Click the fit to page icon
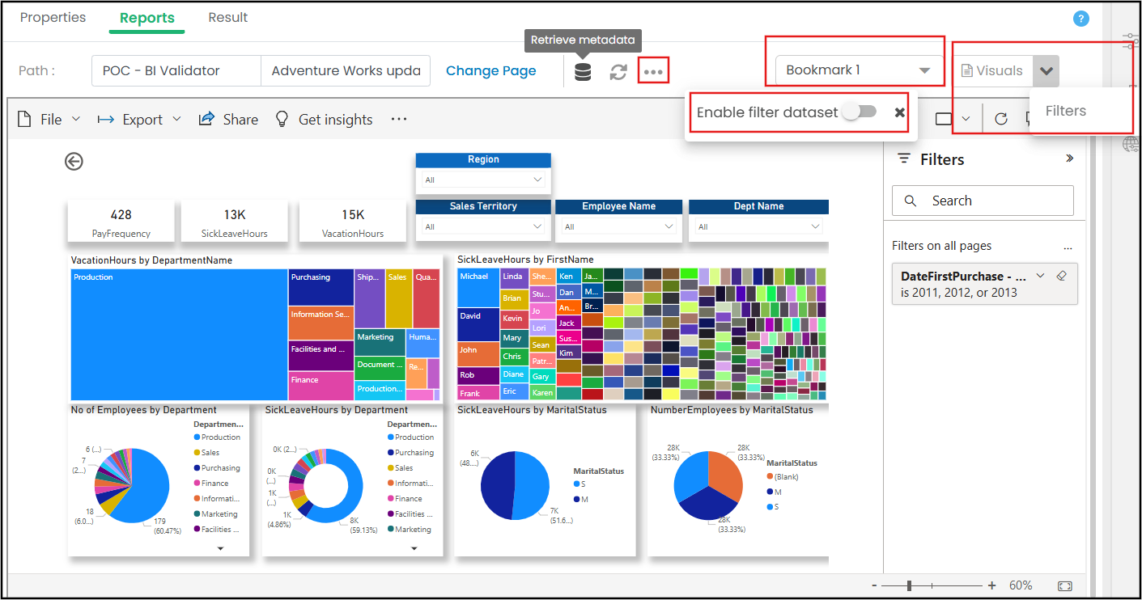This screenshot has width=1142, height=600. [1065, 585]
